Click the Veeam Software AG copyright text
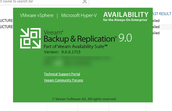The image size is (172, 111). coord(84,99)
